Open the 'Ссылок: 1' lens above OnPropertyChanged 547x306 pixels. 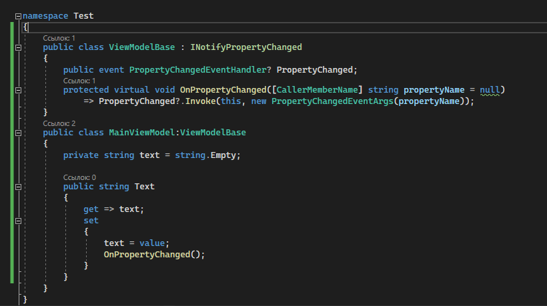point(79,81)
